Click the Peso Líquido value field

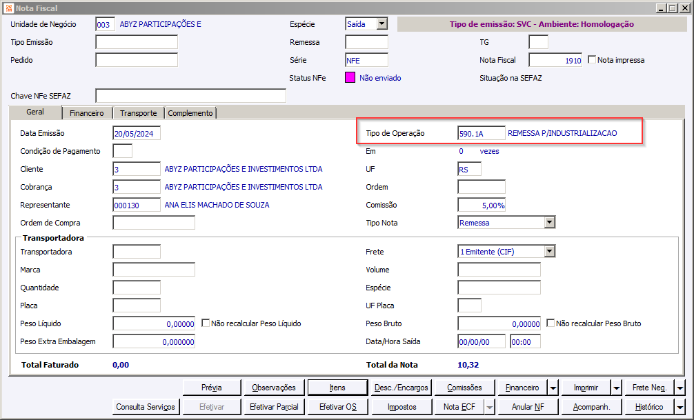154,323
